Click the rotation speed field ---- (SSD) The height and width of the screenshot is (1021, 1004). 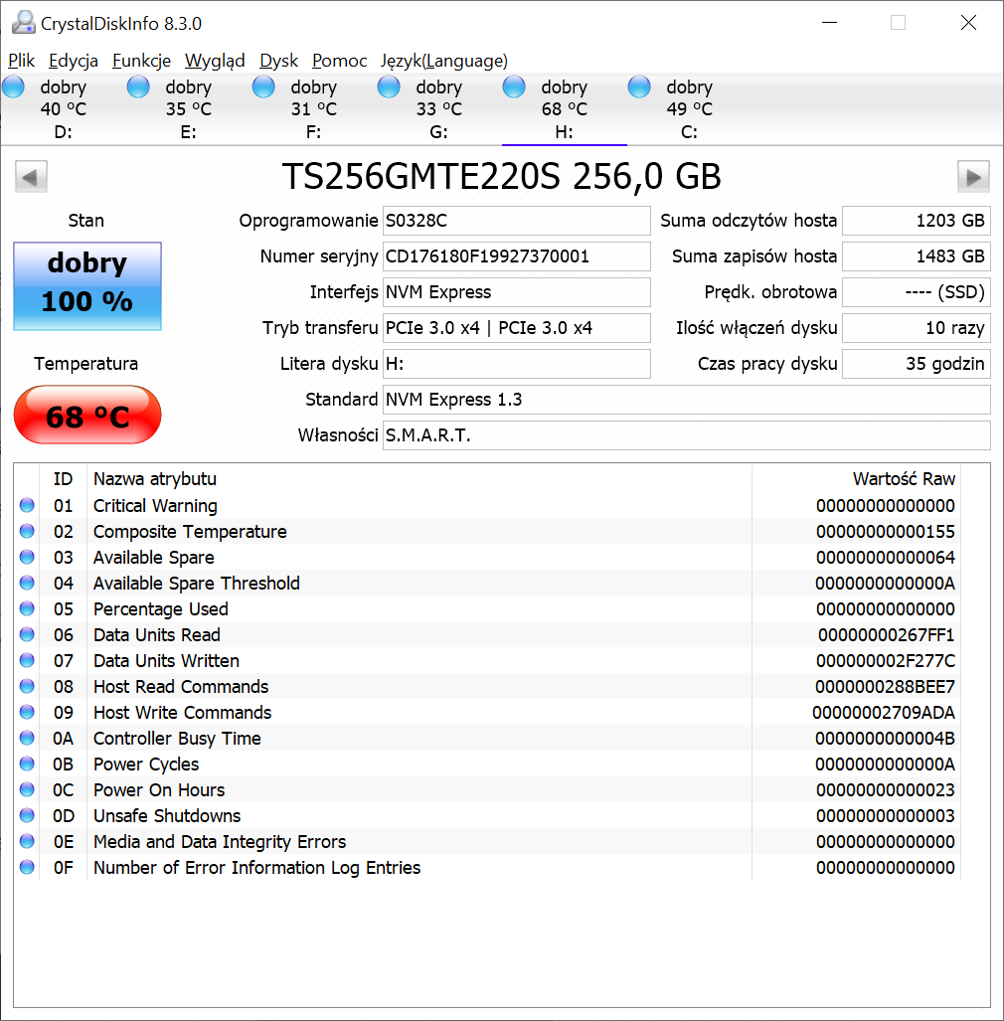pos(917,292)
